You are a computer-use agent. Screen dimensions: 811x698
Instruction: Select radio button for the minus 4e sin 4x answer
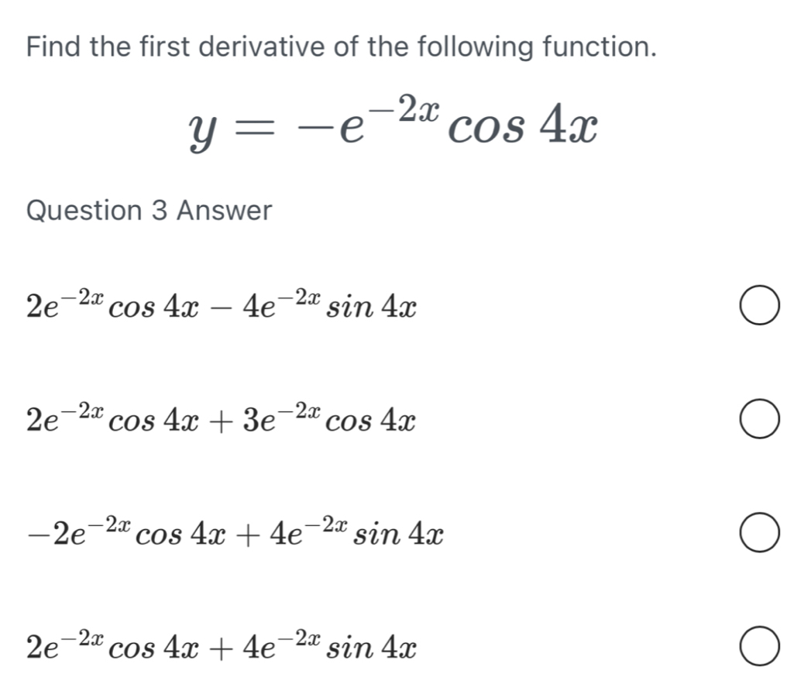pyautogui.click(x=758, y=308)
